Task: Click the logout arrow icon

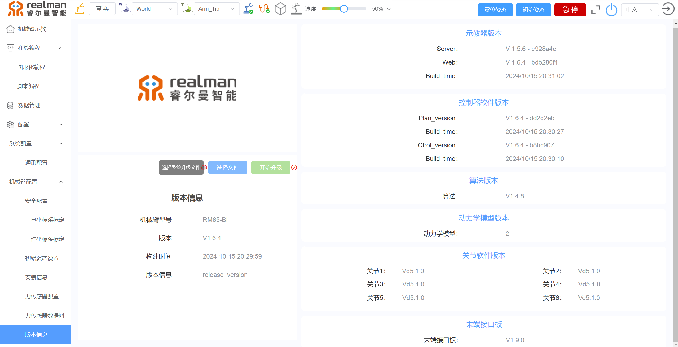Action: 668,9
